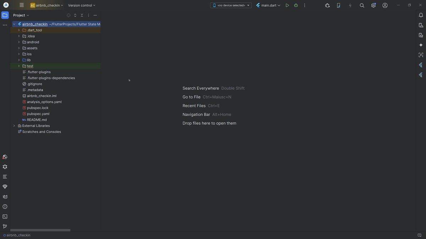
Task: Open the Version control menu
Action: [82, 5]
